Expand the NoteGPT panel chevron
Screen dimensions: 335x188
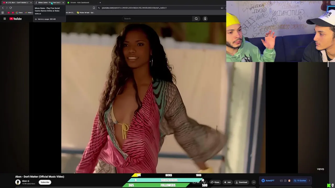pyautogui.click(x=309, y=181)
